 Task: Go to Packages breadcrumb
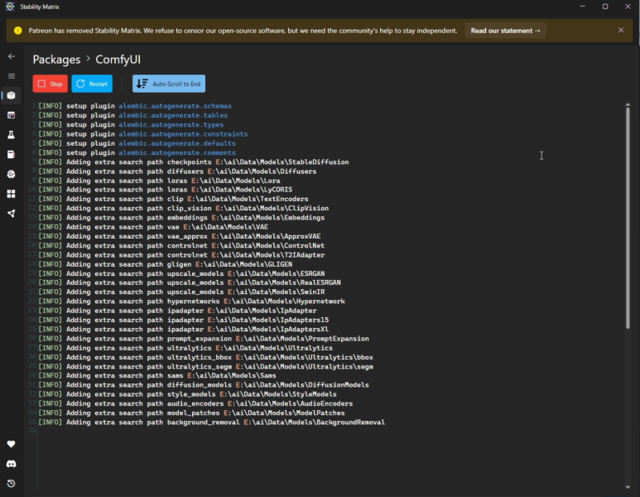[x=57, y=60]
